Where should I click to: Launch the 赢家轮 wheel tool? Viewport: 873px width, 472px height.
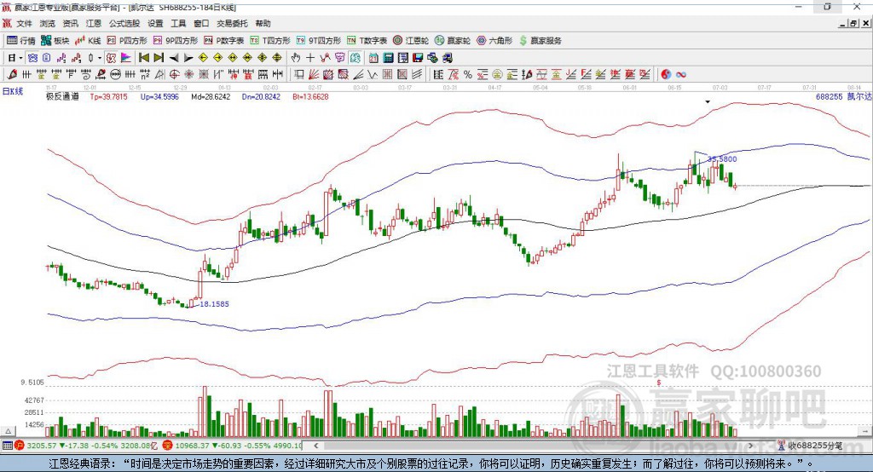453,41
